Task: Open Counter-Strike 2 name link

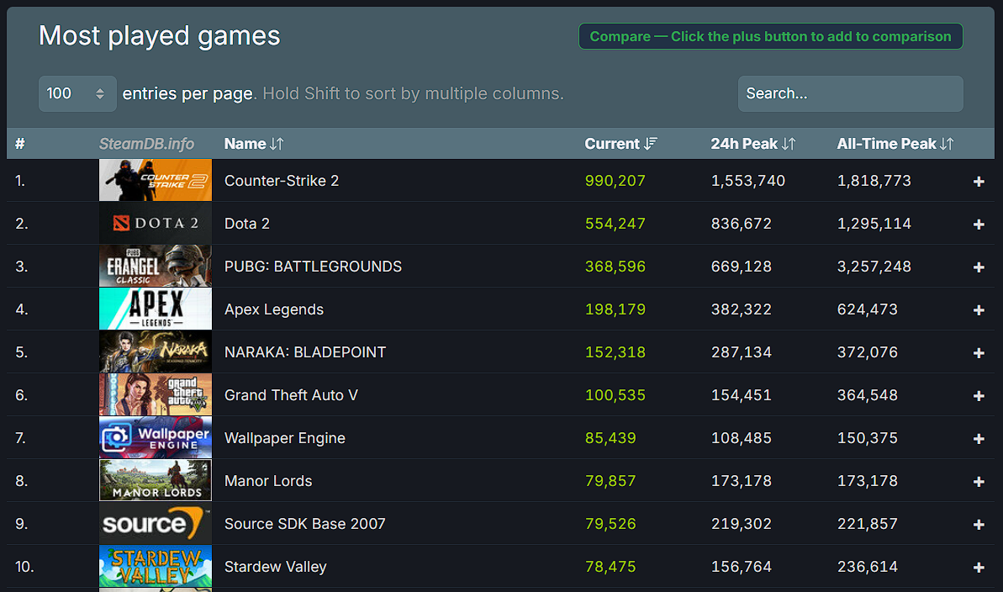Action: (282, 181)
